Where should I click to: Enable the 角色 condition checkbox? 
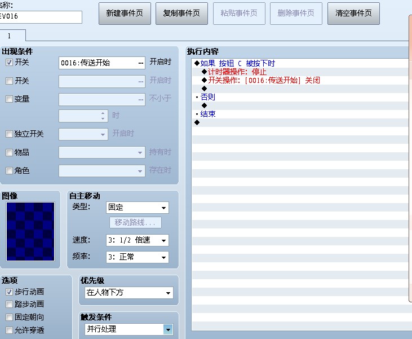point(9,171)
